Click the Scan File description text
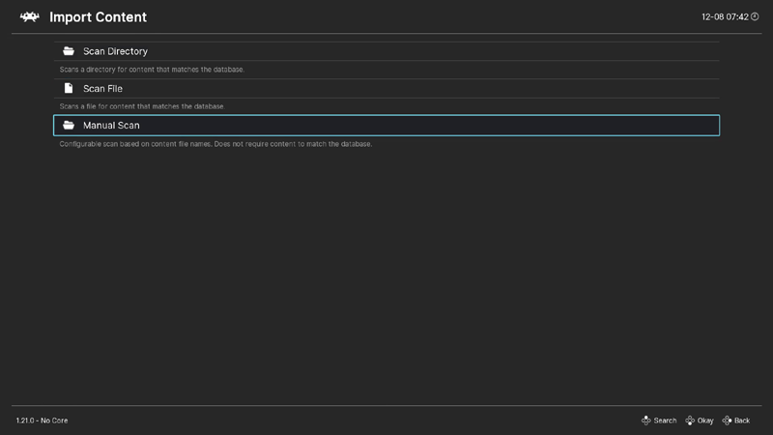The height and width of the screenshot is (435, 773). pos(141,106)
